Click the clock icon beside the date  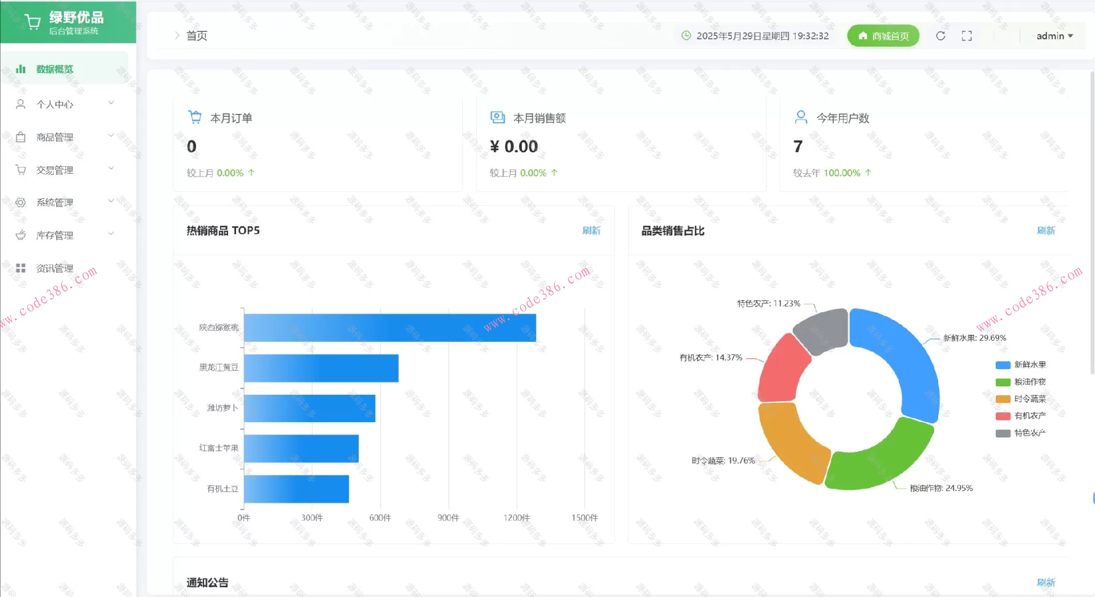pyautogui.click(x=686, y=36)
